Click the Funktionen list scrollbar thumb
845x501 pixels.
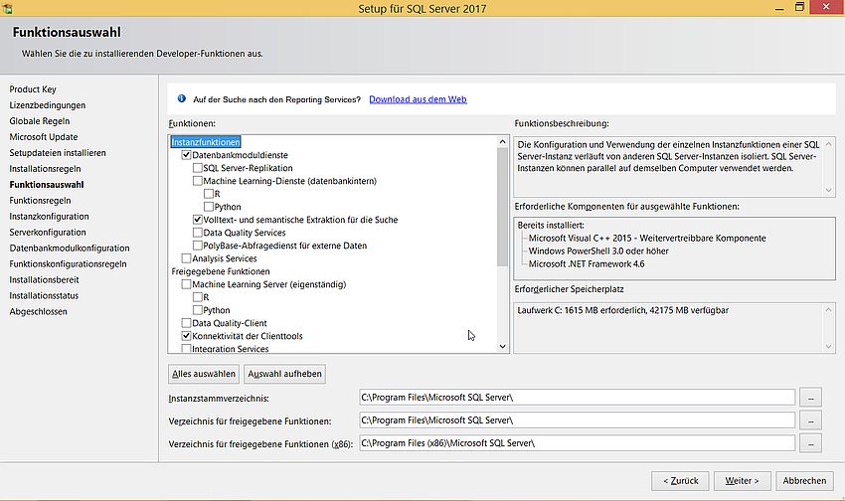click(502, 207)
